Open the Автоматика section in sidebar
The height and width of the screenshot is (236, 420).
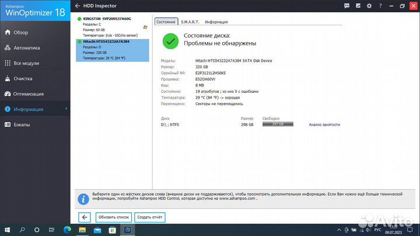(35, 48)
